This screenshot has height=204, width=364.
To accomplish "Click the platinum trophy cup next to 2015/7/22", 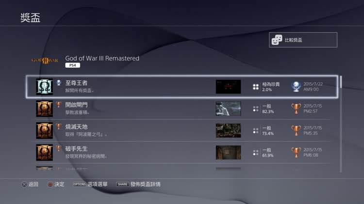I will [x=296, y=86].
